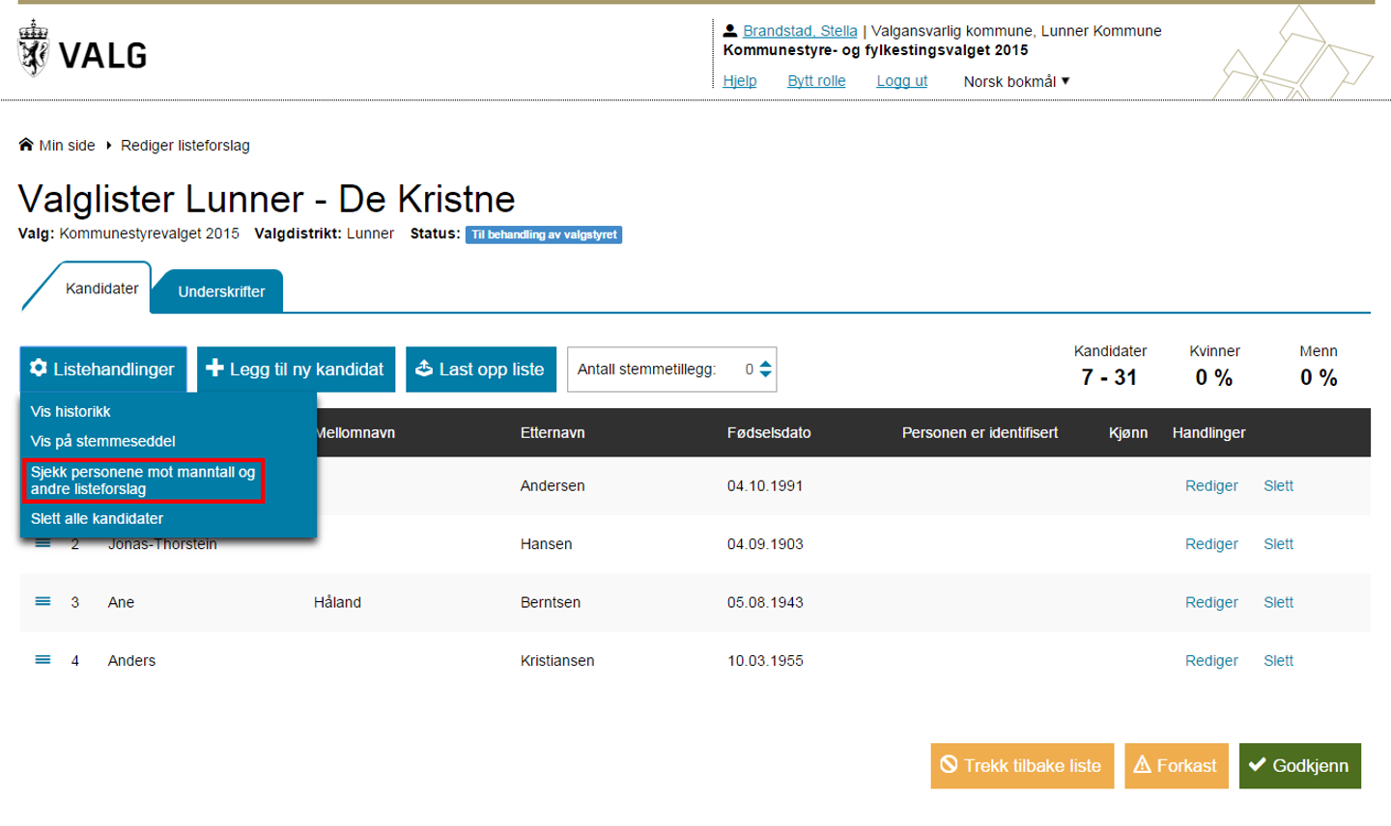Open the Listehandlinger gear menu
The image size is (1391, 826).
click(102, 369)
